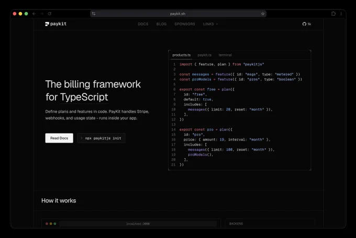Image resolution: width=356 pixels, height=238 pixels.
Task: Click the yellow minimize window button
Action: click(x=20, y=14)
